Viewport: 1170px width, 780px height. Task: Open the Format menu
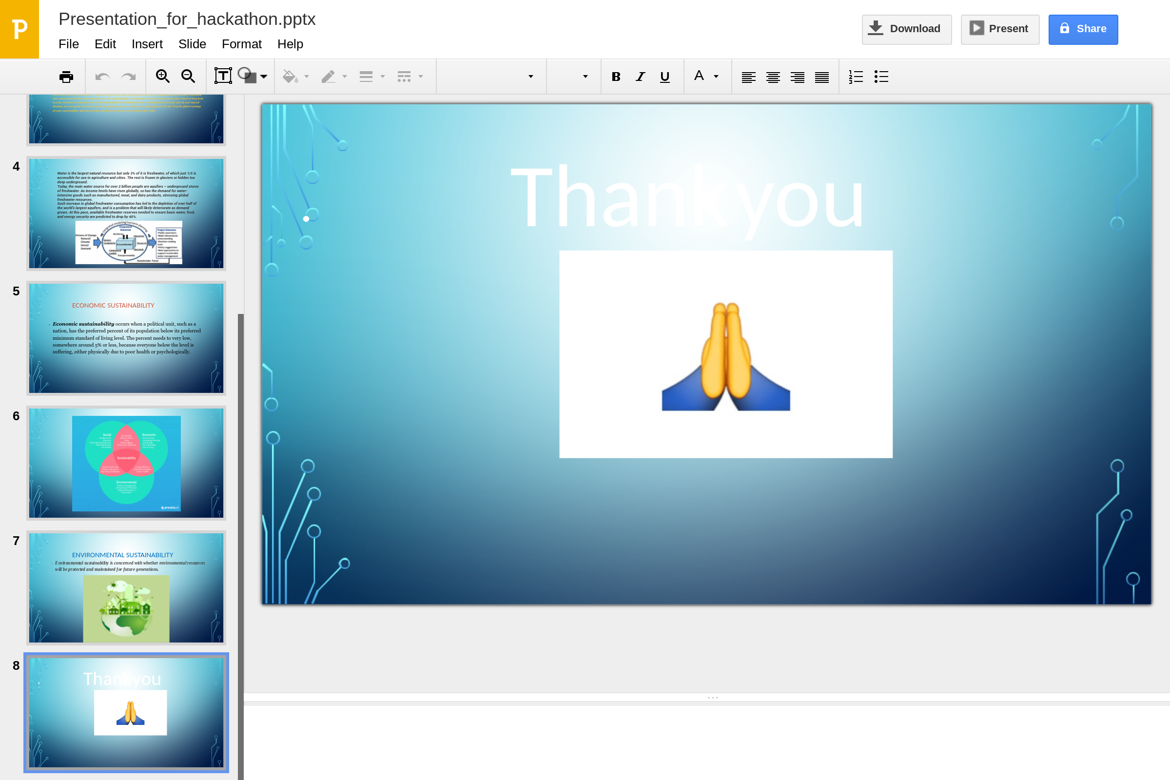coord(241,44)
